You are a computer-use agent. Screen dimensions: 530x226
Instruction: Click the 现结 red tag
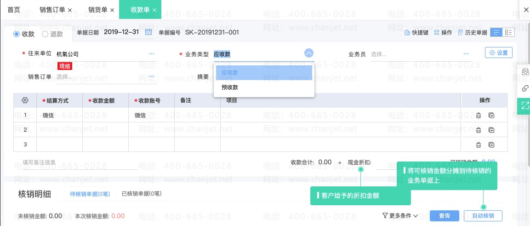click(65, 66)
